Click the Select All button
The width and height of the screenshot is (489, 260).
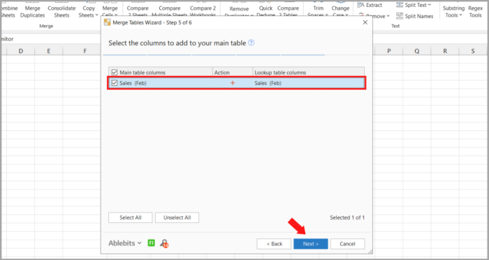131,217
